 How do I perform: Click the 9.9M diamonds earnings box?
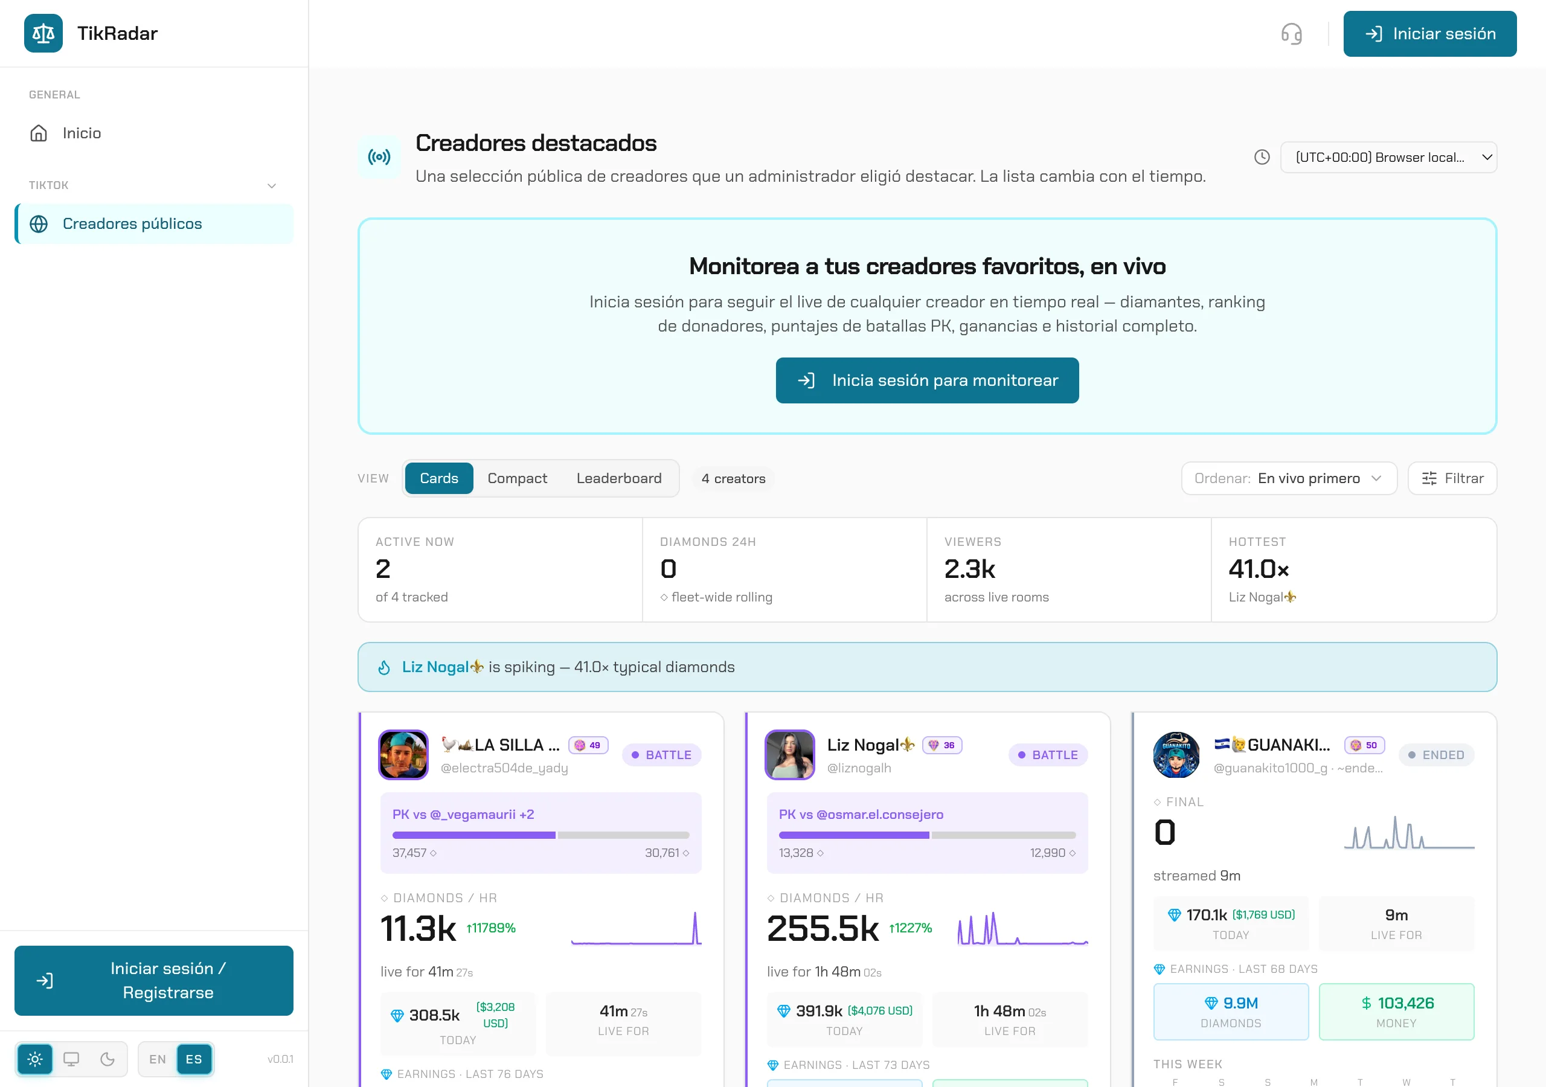tap(1231, 1012)
